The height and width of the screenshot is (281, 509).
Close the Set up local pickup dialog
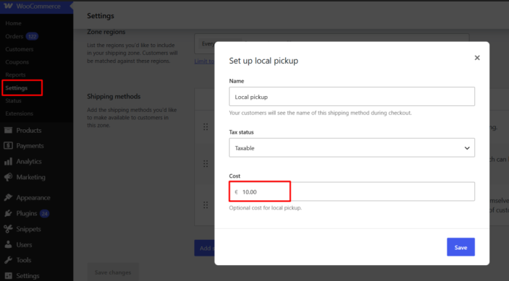[x=477, y=58]
